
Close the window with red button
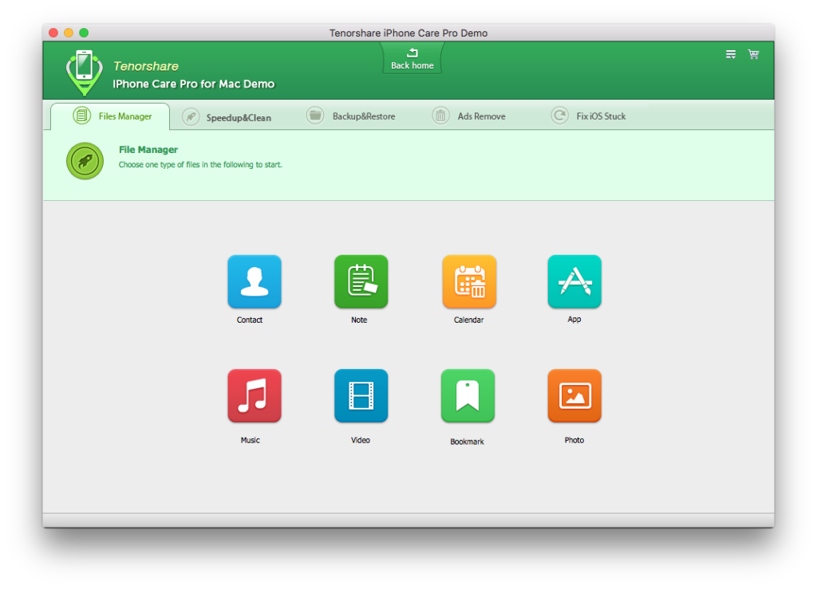(53, 33)
